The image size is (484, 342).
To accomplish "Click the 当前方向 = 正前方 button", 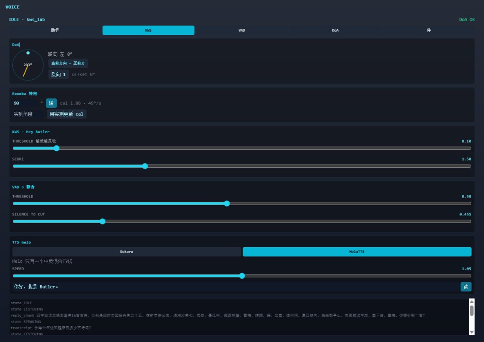I will pyautogui.click(x=68, y=63).
